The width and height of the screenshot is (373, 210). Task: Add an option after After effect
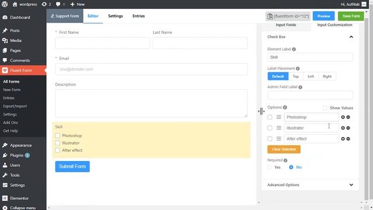point(343,139)
